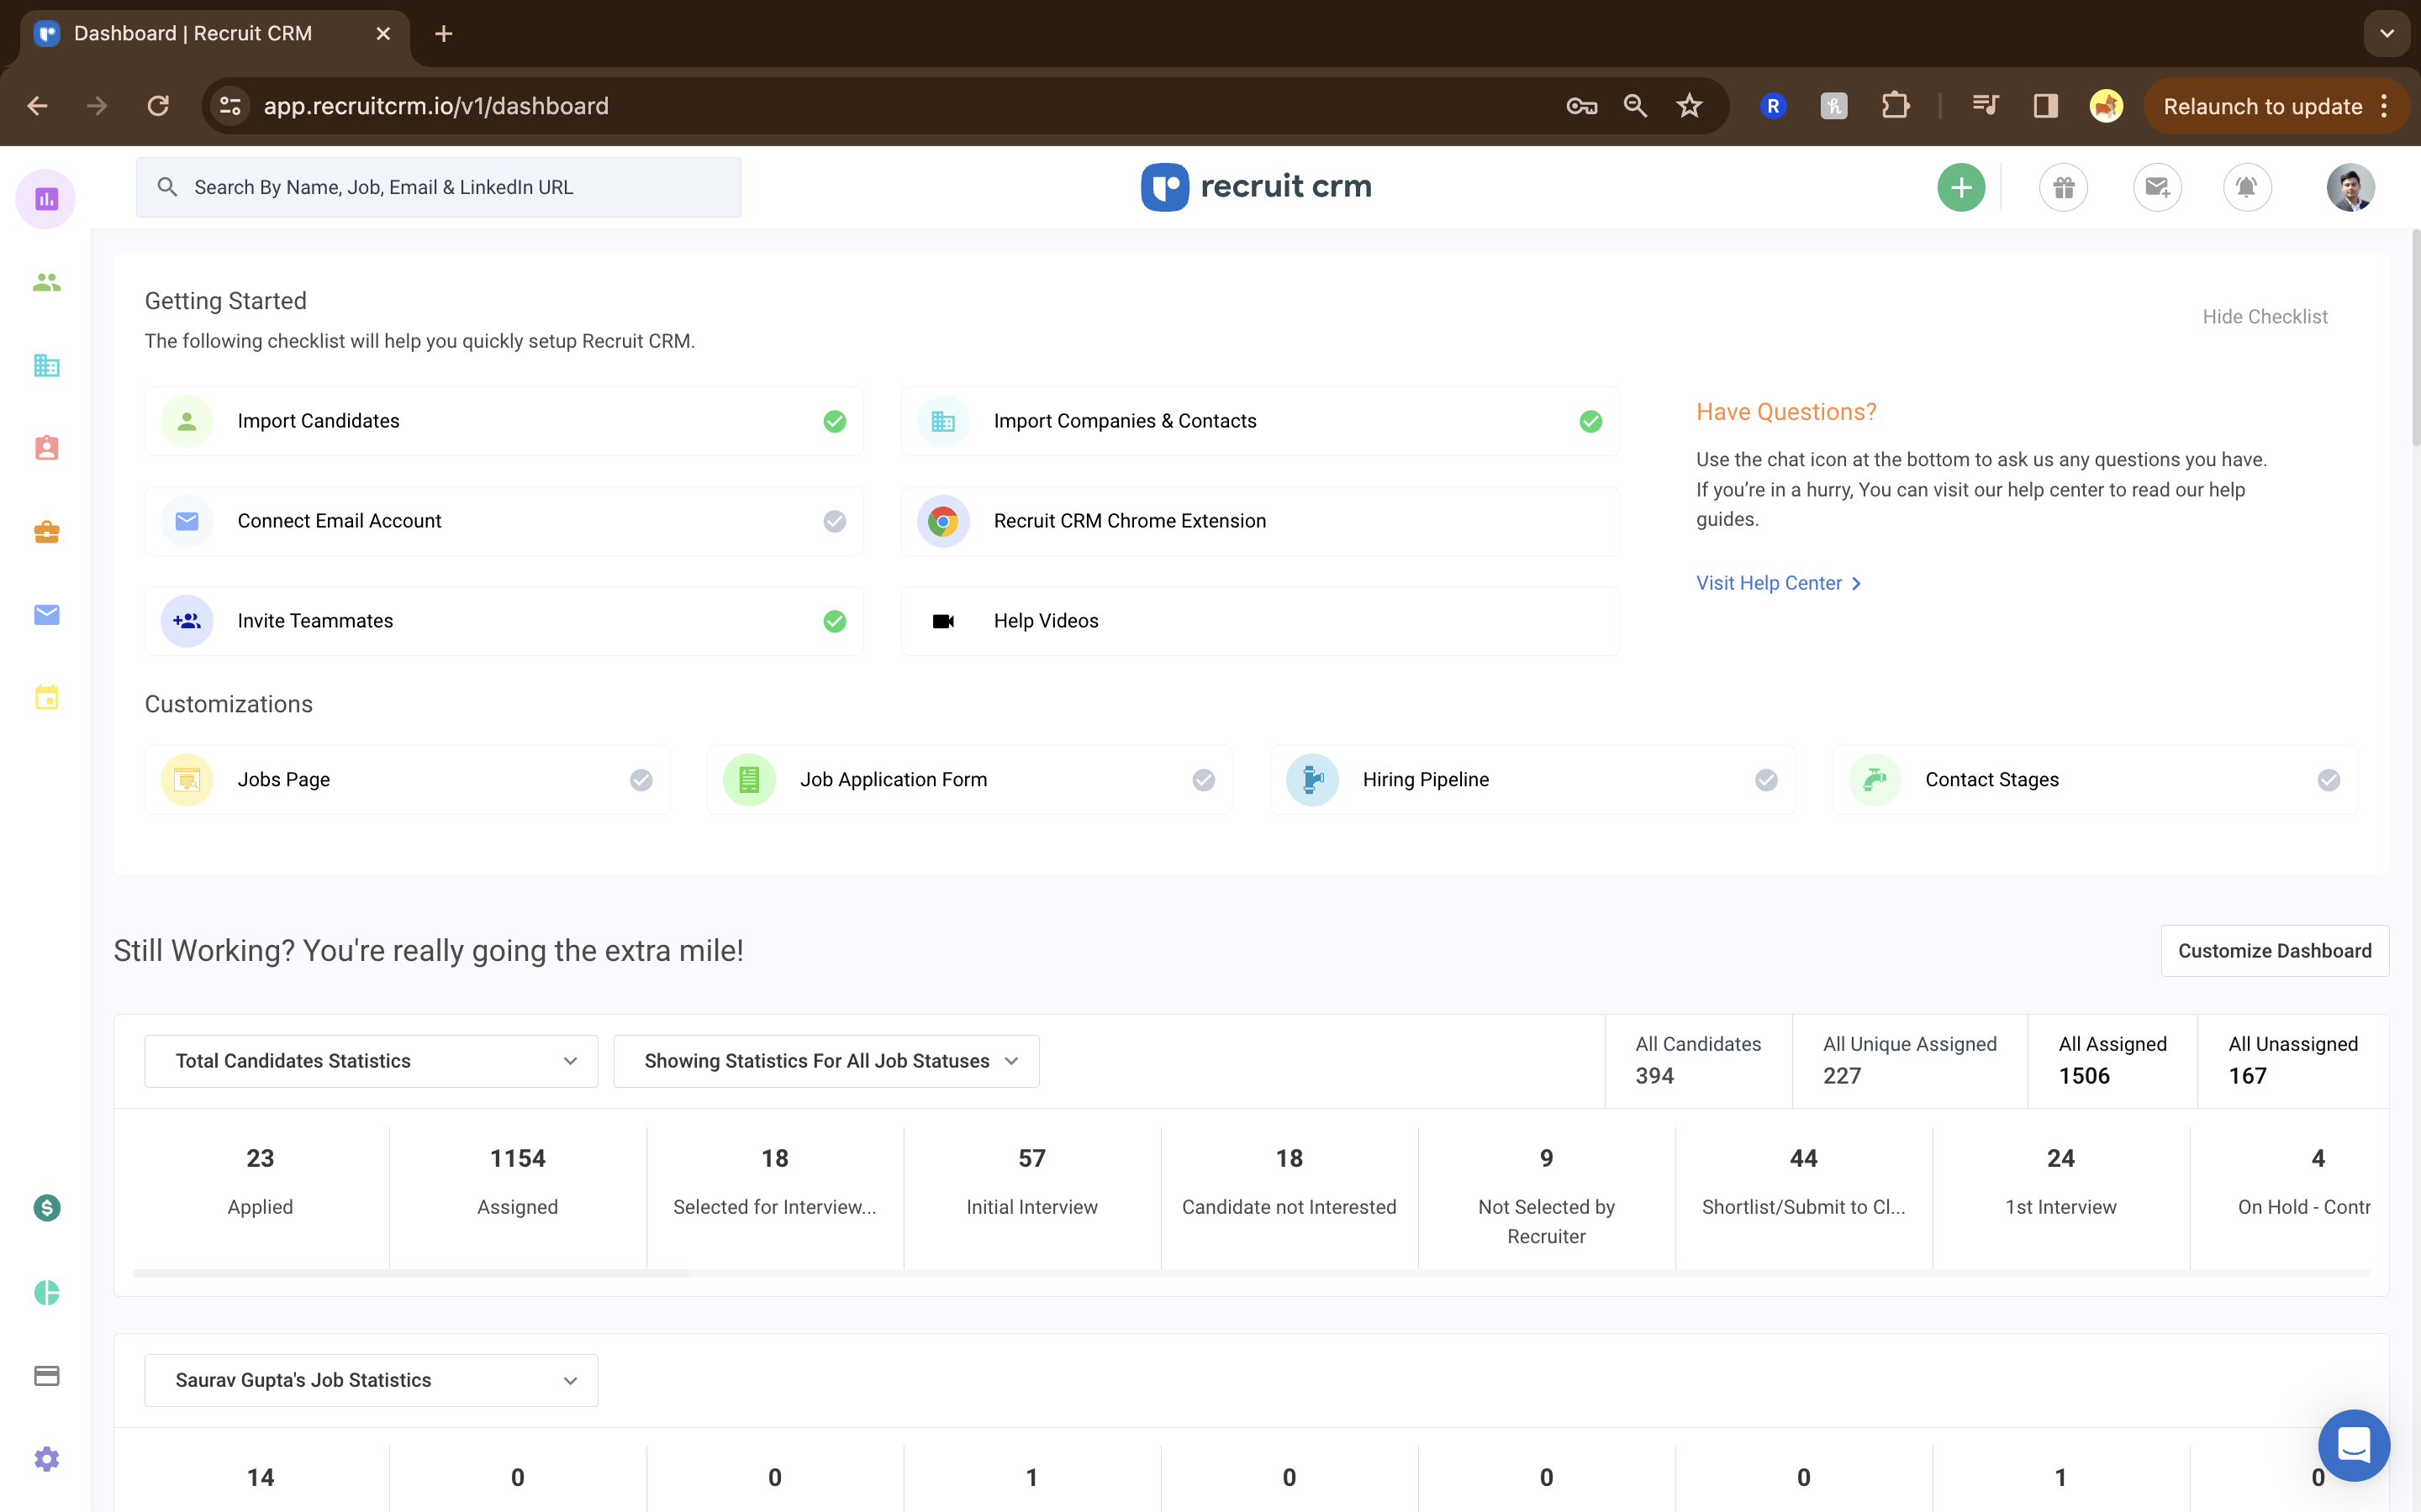Click the email icon in sidebar

[47, 615]
